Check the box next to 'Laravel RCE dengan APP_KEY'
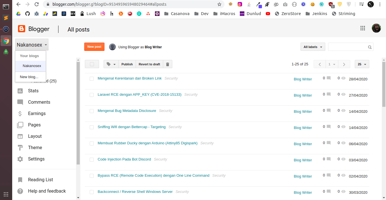Image resolution: width=386 pixels, height=200 pixels. click(92, 95)
